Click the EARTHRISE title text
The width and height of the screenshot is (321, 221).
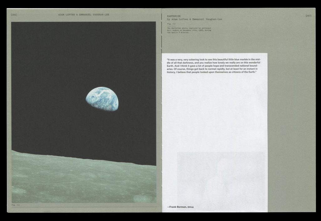coord(174,16)
